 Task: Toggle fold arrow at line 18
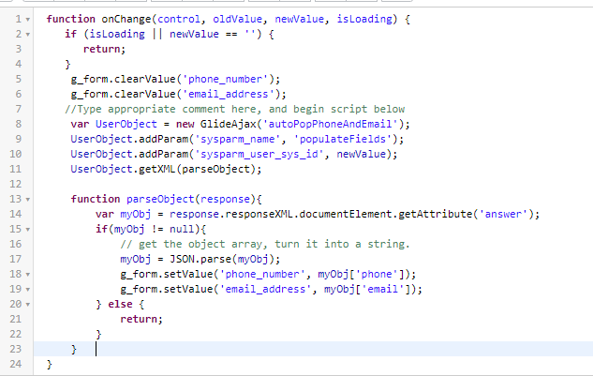pos(27,275)
